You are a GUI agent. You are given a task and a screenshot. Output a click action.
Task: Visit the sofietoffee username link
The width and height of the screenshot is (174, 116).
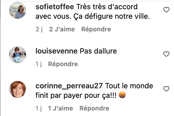tap(55, 7)
